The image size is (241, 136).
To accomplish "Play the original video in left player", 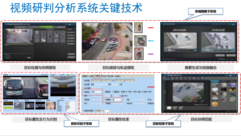I will click(x=169, y=50).
